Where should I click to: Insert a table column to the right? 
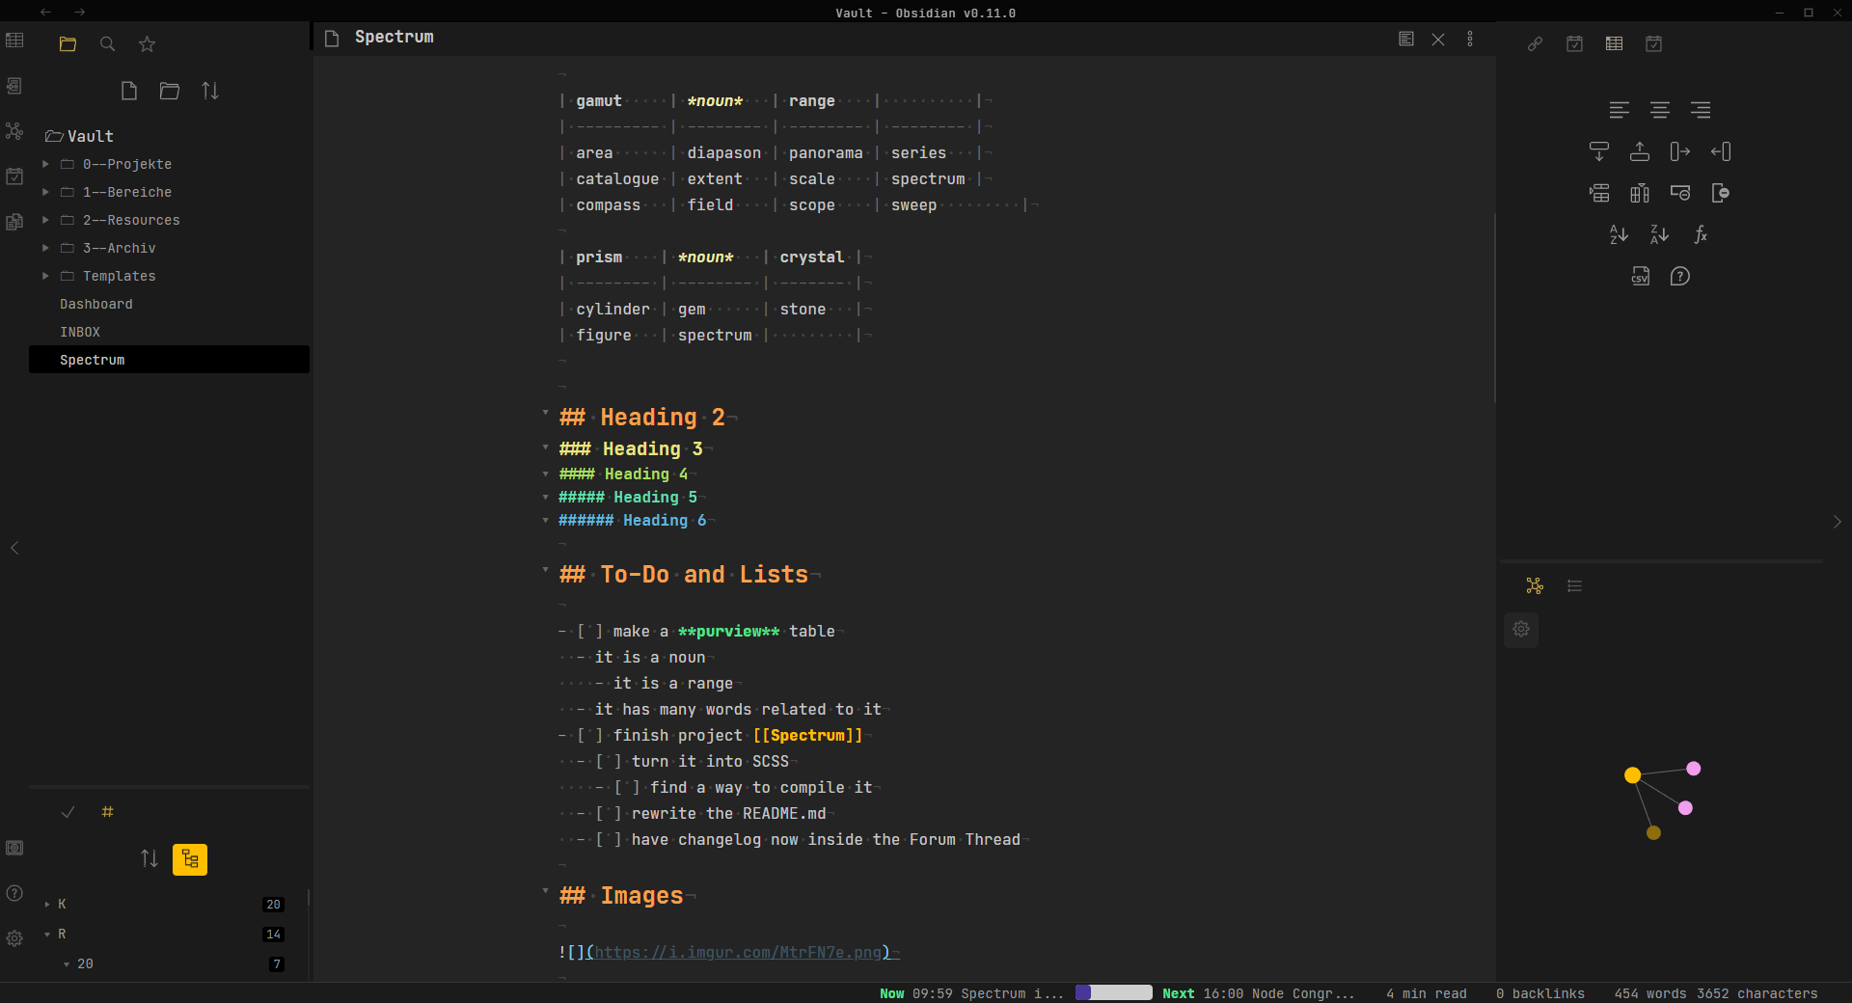[1679, 151]
